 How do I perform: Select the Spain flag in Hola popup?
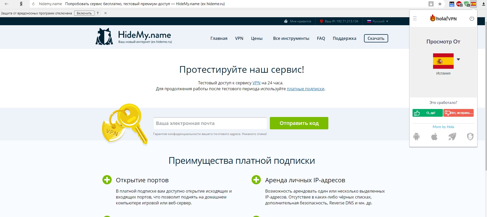click(443, 61)
